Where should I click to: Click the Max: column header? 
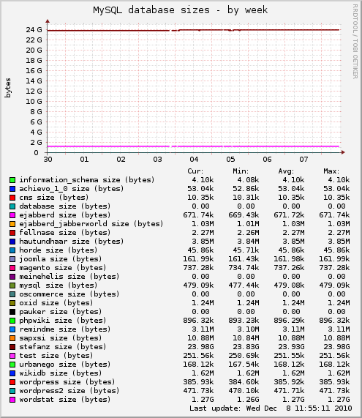click(x=331, y=171)
